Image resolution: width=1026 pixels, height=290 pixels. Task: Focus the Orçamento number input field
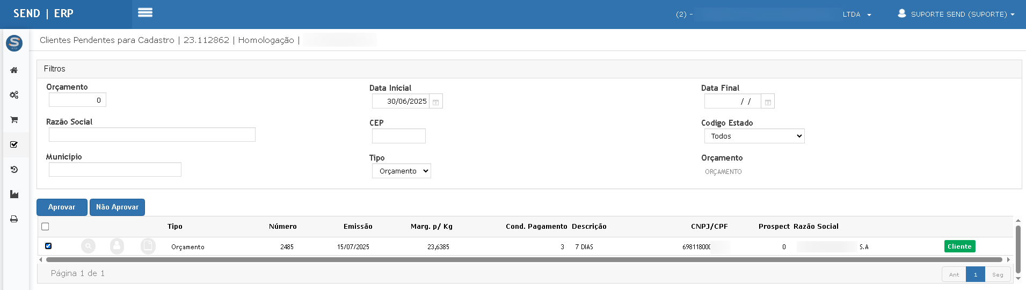77,100
